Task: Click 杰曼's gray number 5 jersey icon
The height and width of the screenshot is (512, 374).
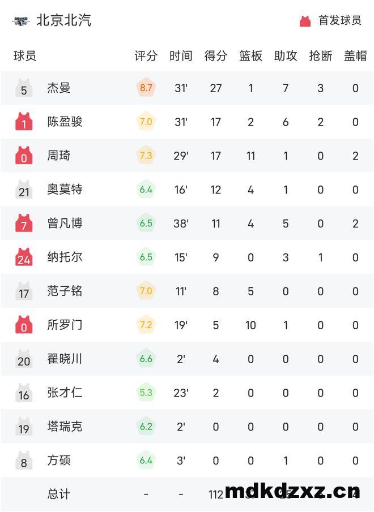Action: point(24,88)
